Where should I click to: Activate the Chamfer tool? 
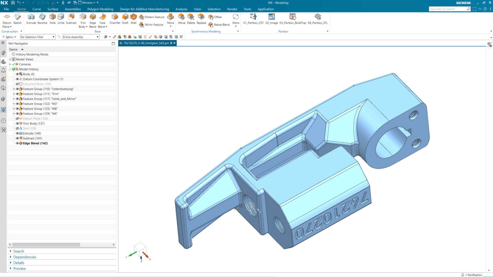[x=115, y=19]
